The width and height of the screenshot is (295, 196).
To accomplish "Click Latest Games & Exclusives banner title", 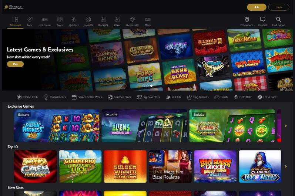I will tap(40, 50).
